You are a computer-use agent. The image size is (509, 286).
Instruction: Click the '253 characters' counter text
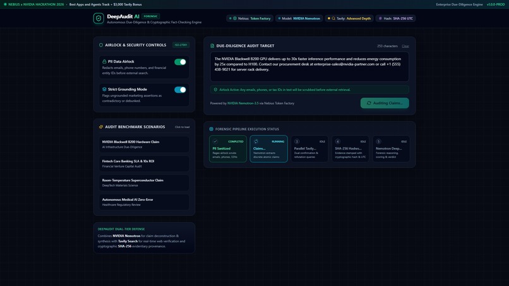pos(387,46)
